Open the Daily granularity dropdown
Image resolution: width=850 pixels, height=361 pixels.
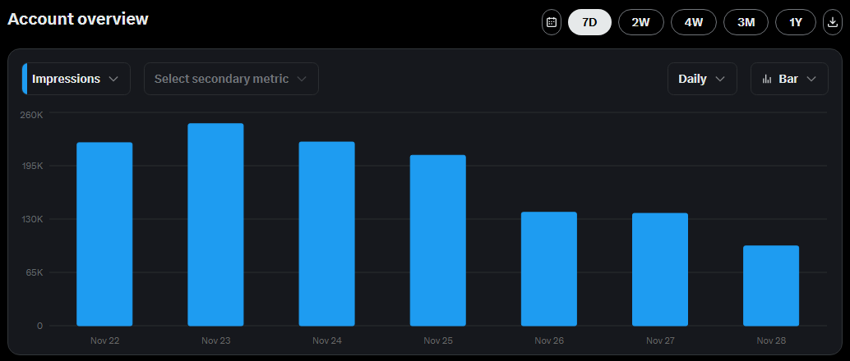tap(702, 79)
